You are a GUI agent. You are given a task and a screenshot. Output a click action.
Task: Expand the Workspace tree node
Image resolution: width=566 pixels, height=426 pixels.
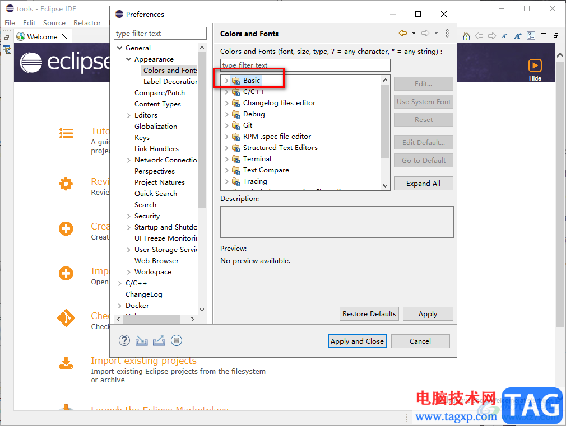[x=128, y=271]
